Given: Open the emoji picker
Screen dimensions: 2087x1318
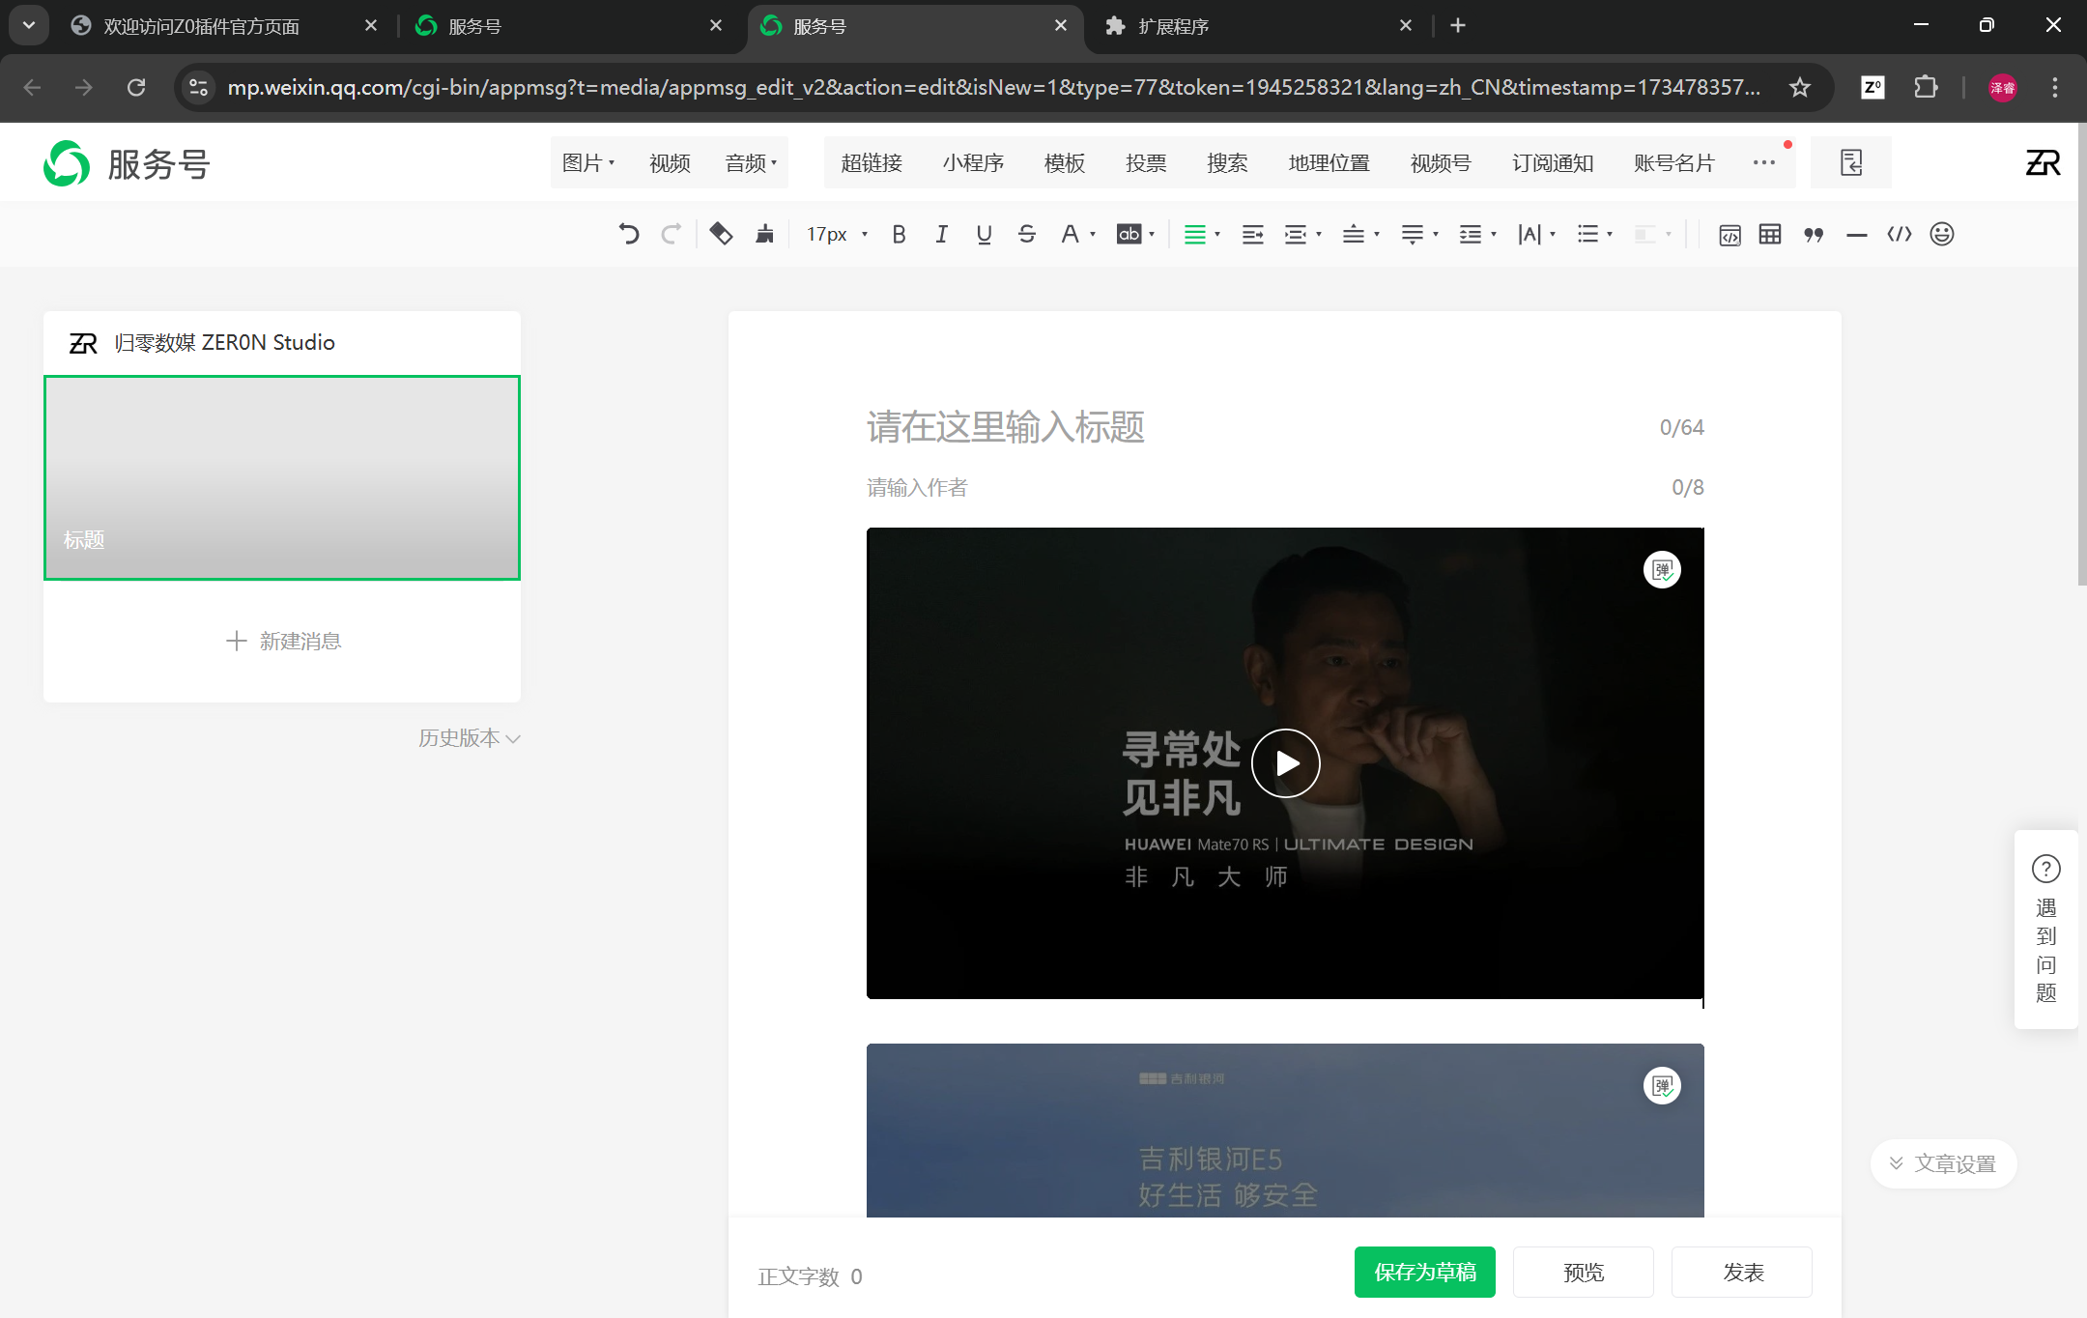Looking at the screenshot, I should click(x=1941, y=234).
